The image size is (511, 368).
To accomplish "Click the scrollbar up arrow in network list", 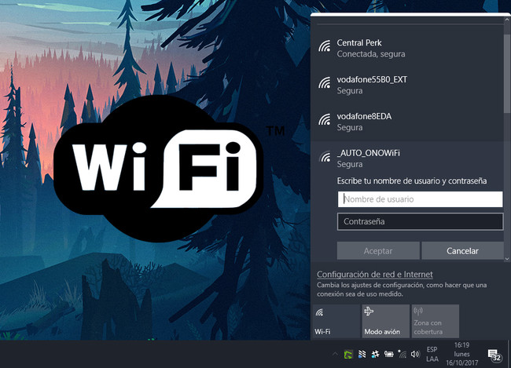I will [507, 20].
